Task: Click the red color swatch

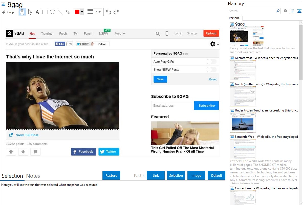Action: 77,12
